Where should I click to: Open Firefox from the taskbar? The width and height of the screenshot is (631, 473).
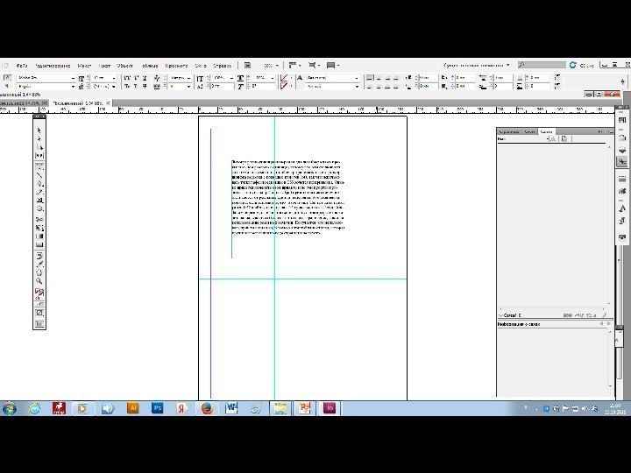(x=207, y=408)
